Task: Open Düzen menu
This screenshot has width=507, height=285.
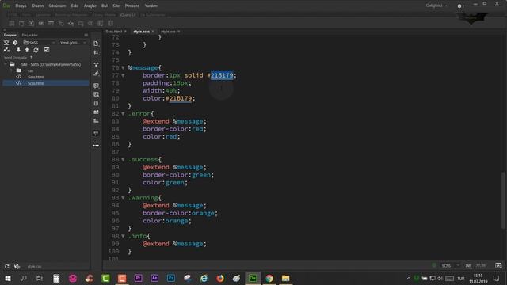Action: click(x=38, y=6)
